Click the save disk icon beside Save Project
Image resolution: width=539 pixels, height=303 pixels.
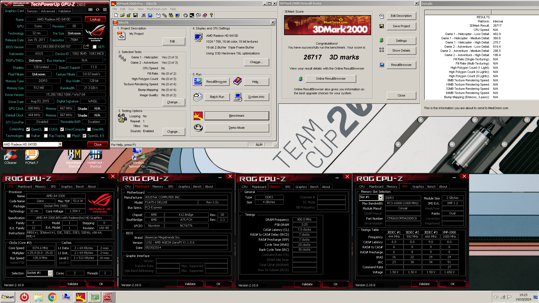382,26
